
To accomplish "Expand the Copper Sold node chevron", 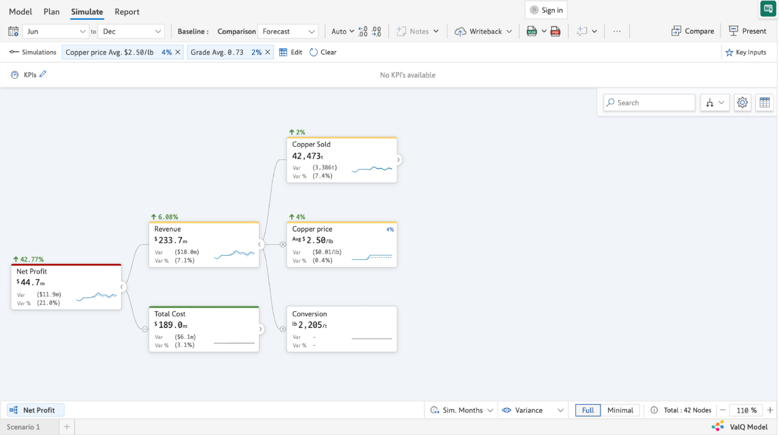I will pos(398,159).
